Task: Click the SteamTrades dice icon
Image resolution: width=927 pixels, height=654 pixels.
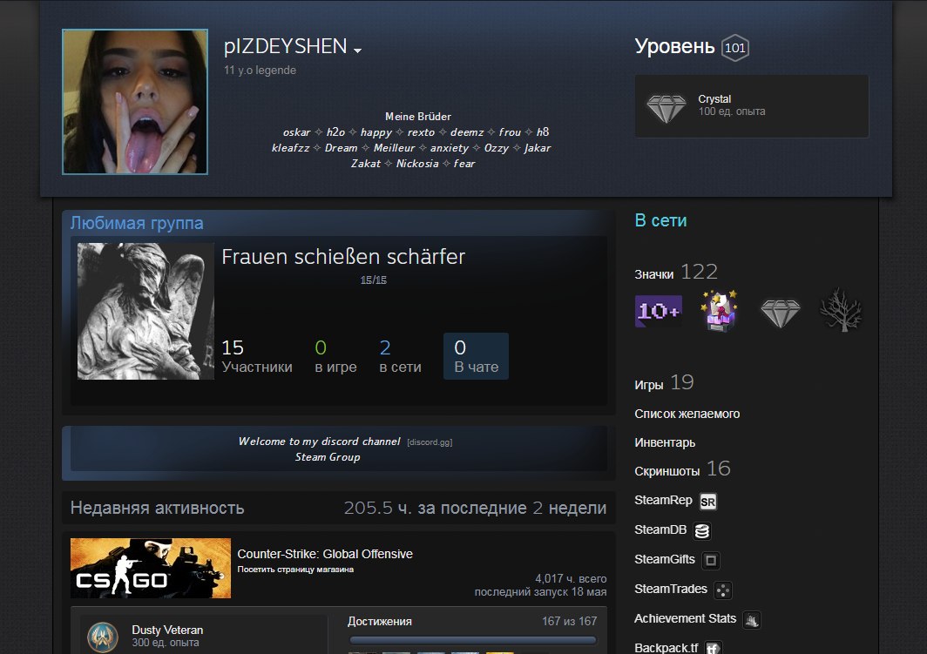Action: pos(722,590)
